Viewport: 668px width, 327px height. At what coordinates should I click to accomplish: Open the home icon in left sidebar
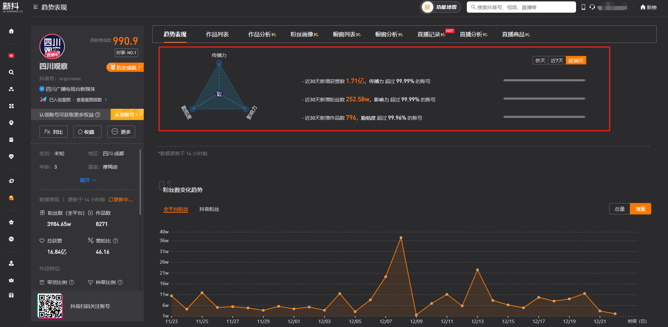tap(11, 31)
